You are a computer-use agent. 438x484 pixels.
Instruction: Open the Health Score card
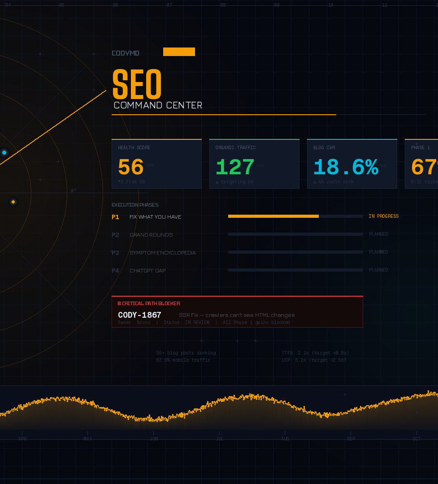pos(156,164)
